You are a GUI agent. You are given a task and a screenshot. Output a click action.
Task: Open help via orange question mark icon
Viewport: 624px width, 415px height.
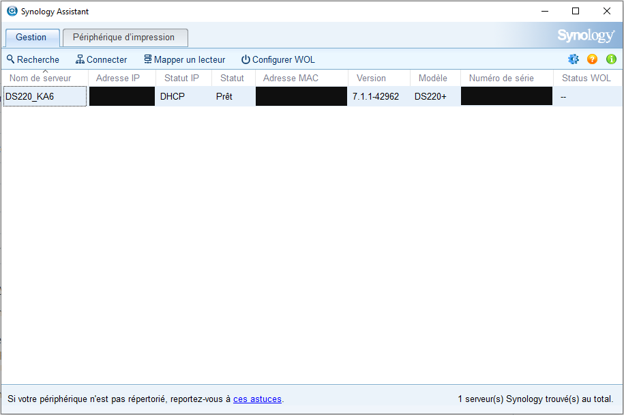(x=592, y=59)
